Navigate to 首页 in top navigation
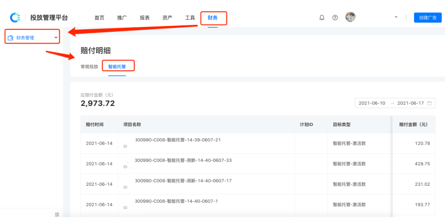Screen dimensions: 445x219 click(99, 17)
